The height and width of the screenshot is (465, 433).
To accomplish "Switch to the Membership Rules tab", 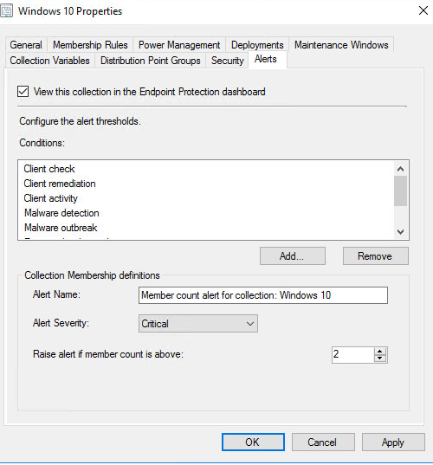I will 90,45.
